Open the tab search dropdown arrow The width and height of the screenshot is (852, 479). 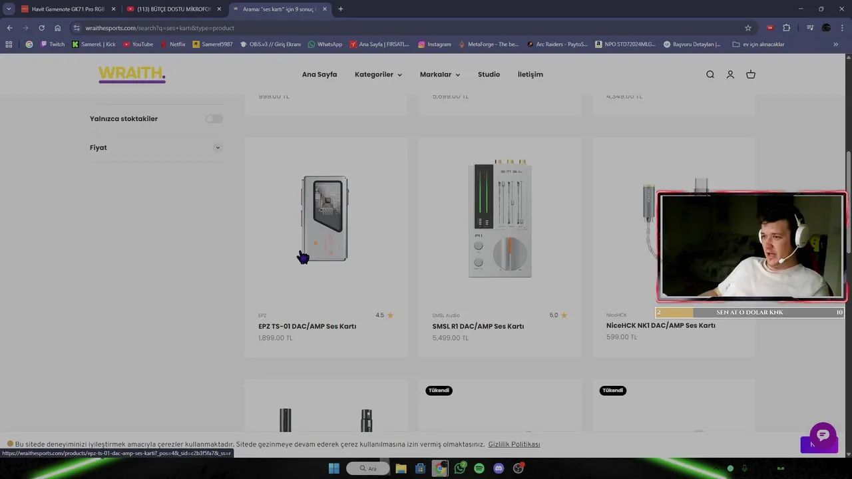(x=9, y=9)
